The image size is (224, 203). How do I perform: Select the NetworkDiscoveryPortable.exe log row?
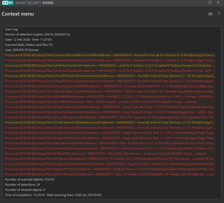pos(110,148)
